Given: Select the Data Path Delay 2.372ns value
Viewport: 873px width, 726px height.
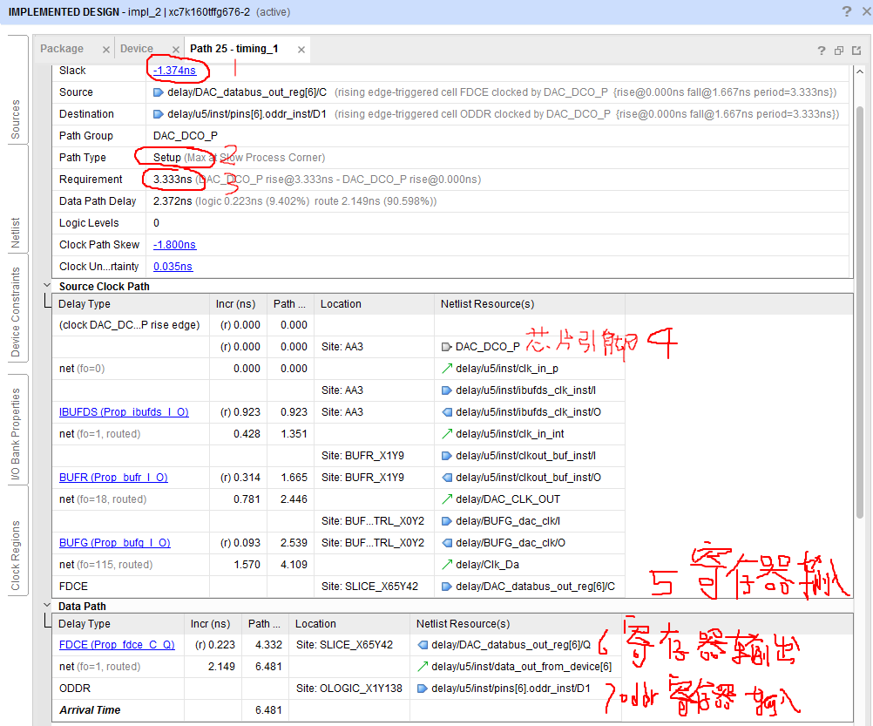Looking at the screenshot, I should (x=173, y=201).
